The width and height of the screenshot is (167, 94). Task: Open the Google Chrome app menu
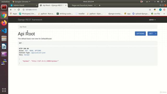(21, 2)
